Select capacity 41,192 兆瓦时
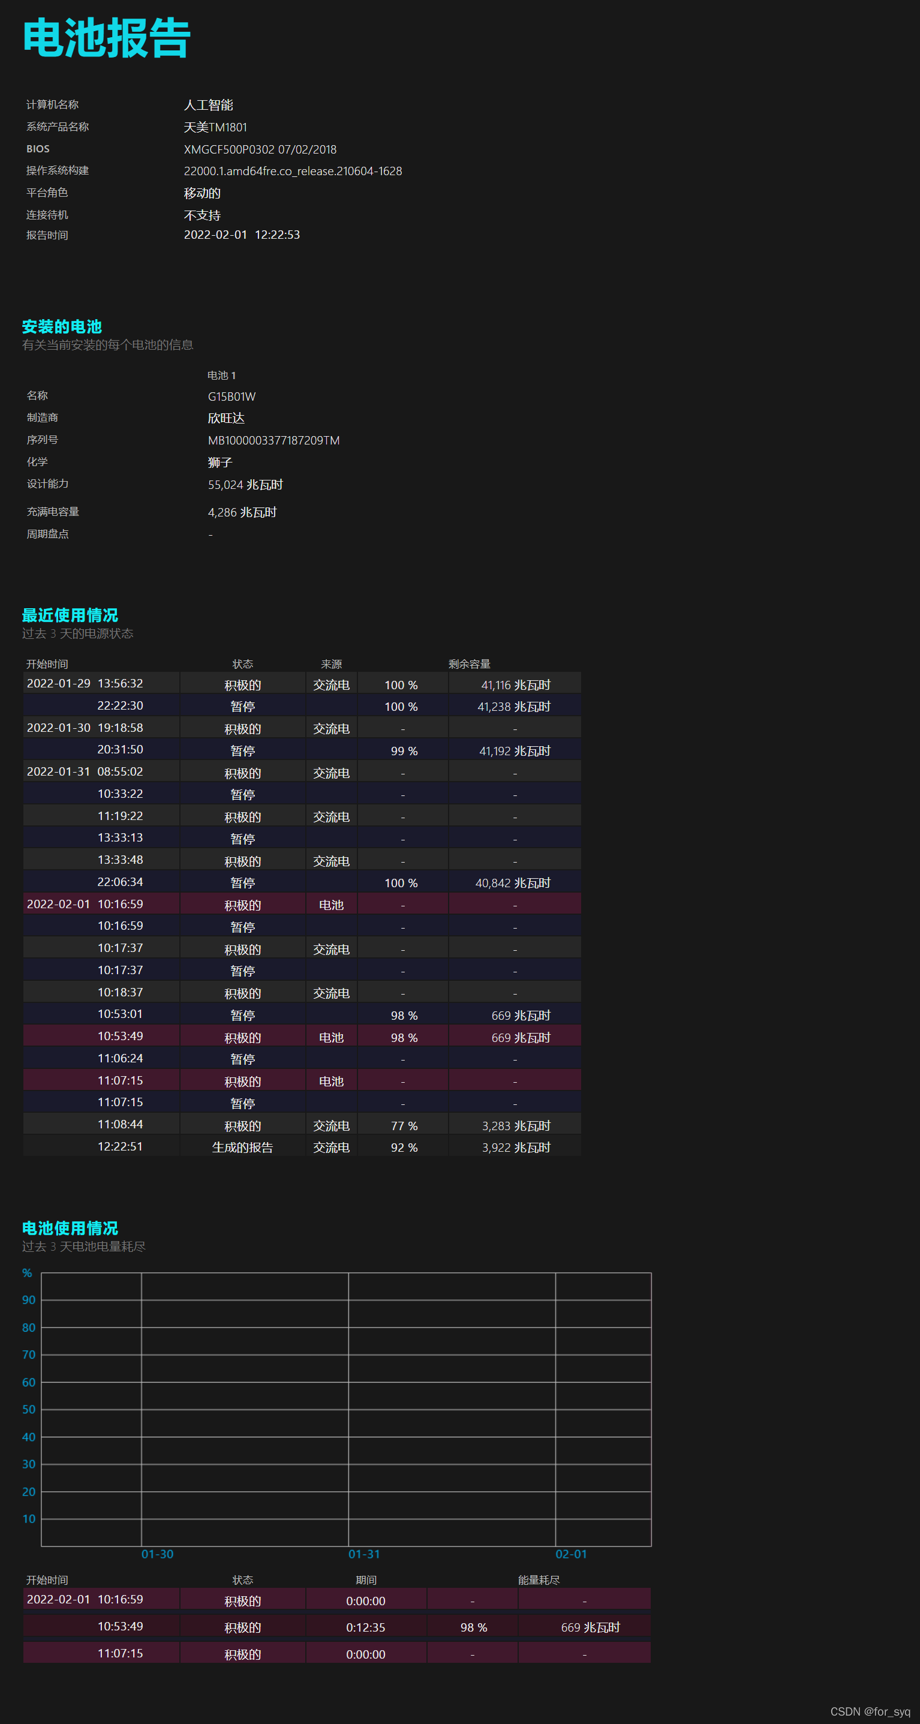Image resolution: width=920 pixels, height=1724 pixels. (x=515, y=751)
